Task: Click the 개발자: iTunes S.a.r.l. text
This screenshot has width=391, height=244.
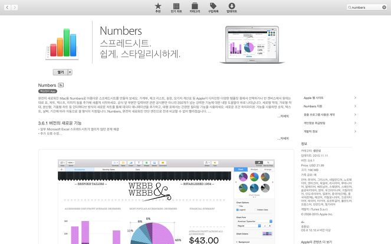Action: (x=314, y=209)
